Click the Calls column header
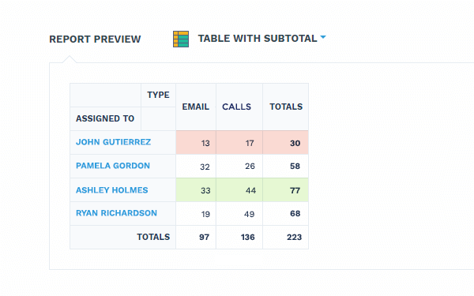The image size is (474, 296). [x=237, y=107]
